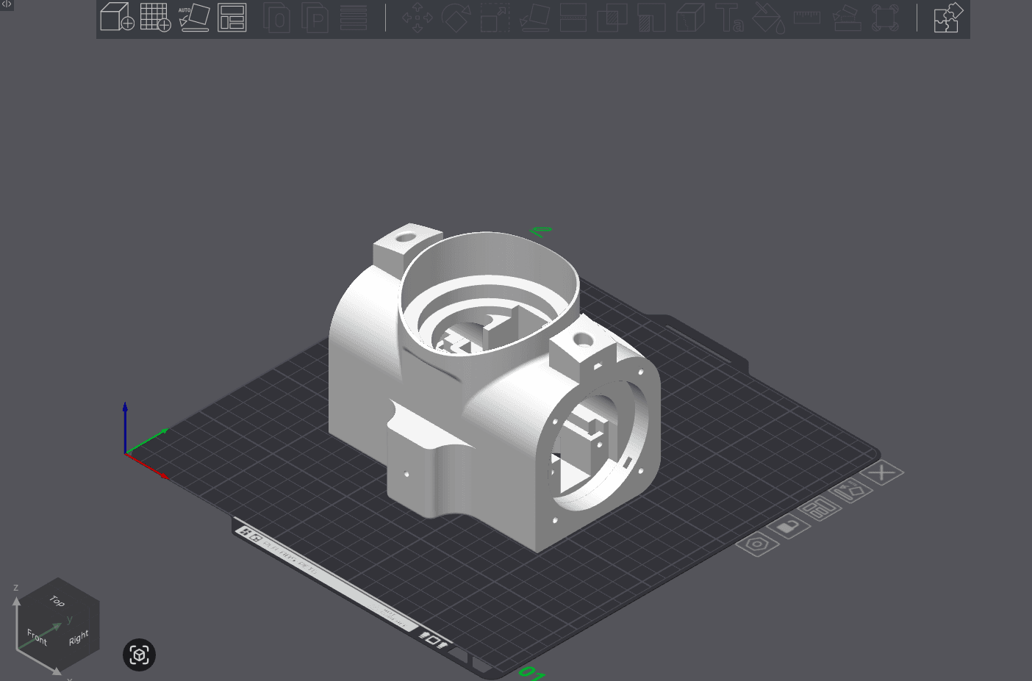Add a new object to the plate
Screen dimensions: 1032x681
click(116, 18)
